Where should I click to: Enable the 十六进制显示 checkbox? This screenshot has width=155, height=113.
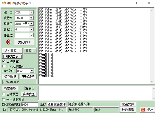(4, 66)
